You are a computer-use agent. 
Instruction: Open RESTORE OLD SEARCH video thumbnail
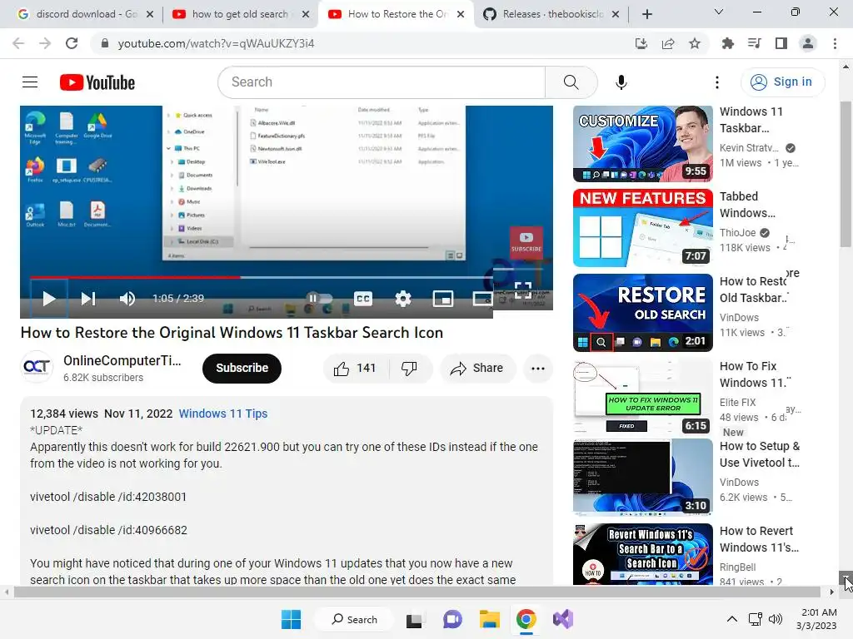(x=642, y=313)
